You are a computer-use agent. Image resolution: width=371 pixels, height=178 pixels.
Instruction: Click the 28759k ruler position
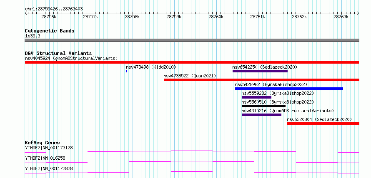[174, 17]
